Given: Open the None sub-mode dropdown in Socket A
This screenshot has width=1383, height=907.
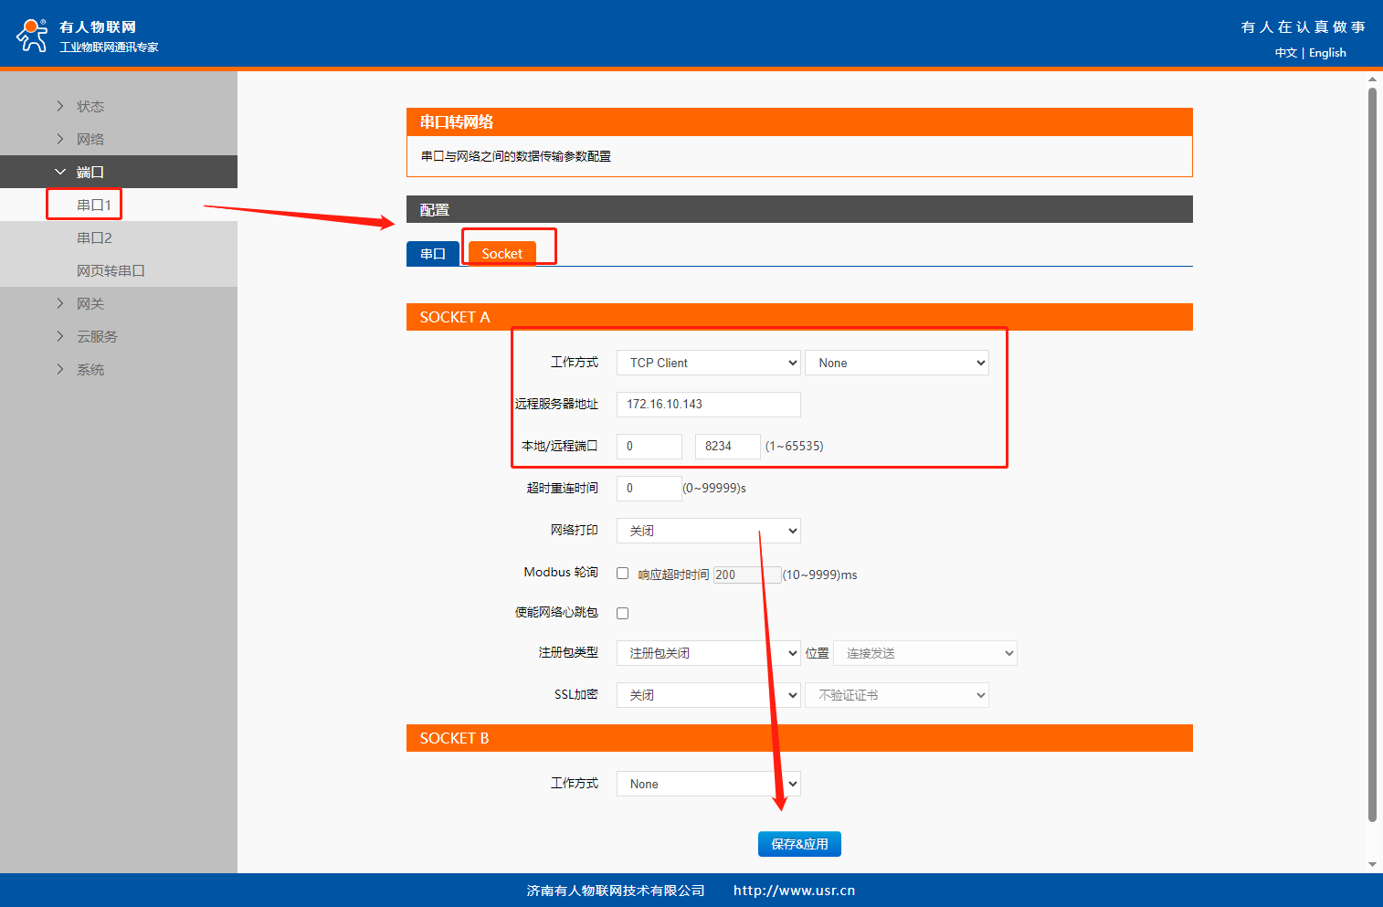Looking at the screenshot, I should [x=897, y=363].
